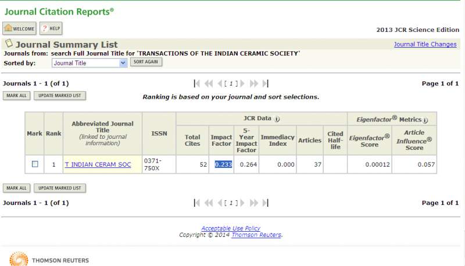Jump forward pages with bottom double-right arrow

click(254, 203)
